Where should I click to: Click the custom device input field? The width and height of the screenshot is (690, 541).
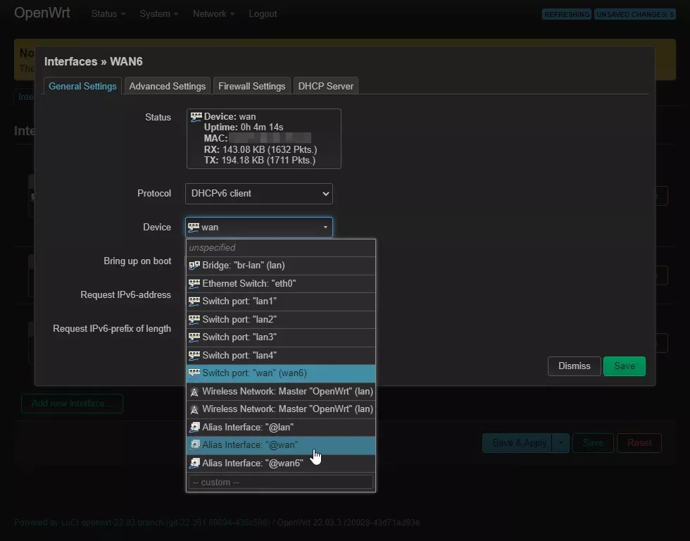pyautogui.click(x=281, y=483)
